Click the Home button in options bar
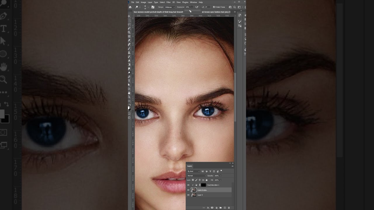This screenshot has width=374, height=210. 130,7
